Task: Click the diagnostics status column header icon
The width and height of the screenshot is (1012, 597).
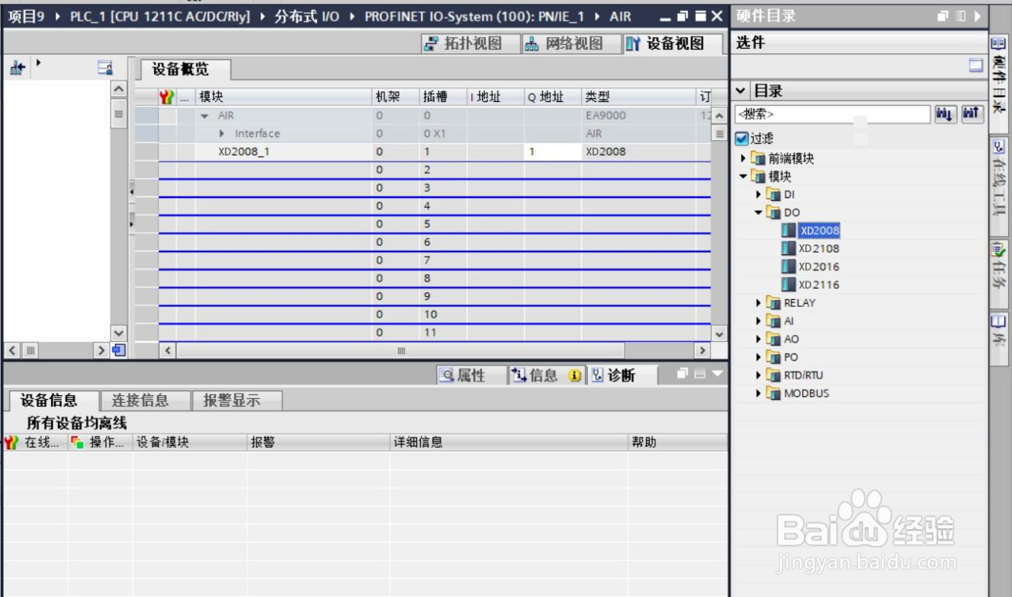Action: point(166,97)
